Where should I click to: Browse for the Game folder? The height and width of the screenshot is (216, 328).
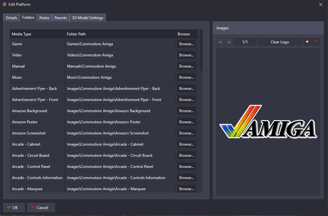click(186, 44)
